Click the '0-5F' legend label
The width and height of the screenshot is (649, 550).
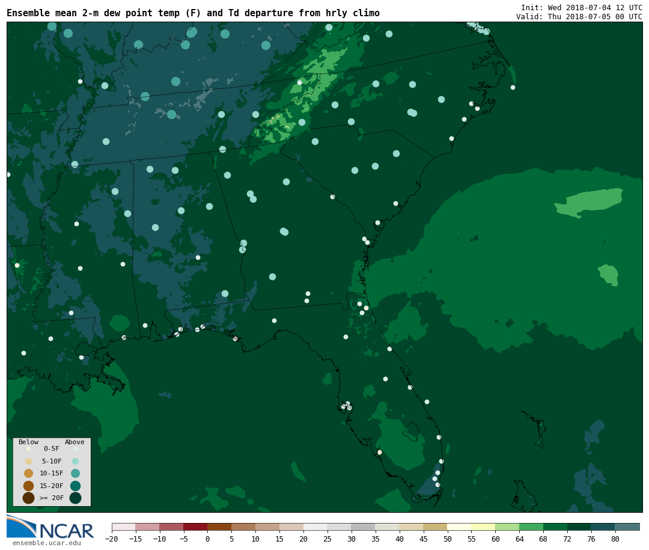(52, 448)
